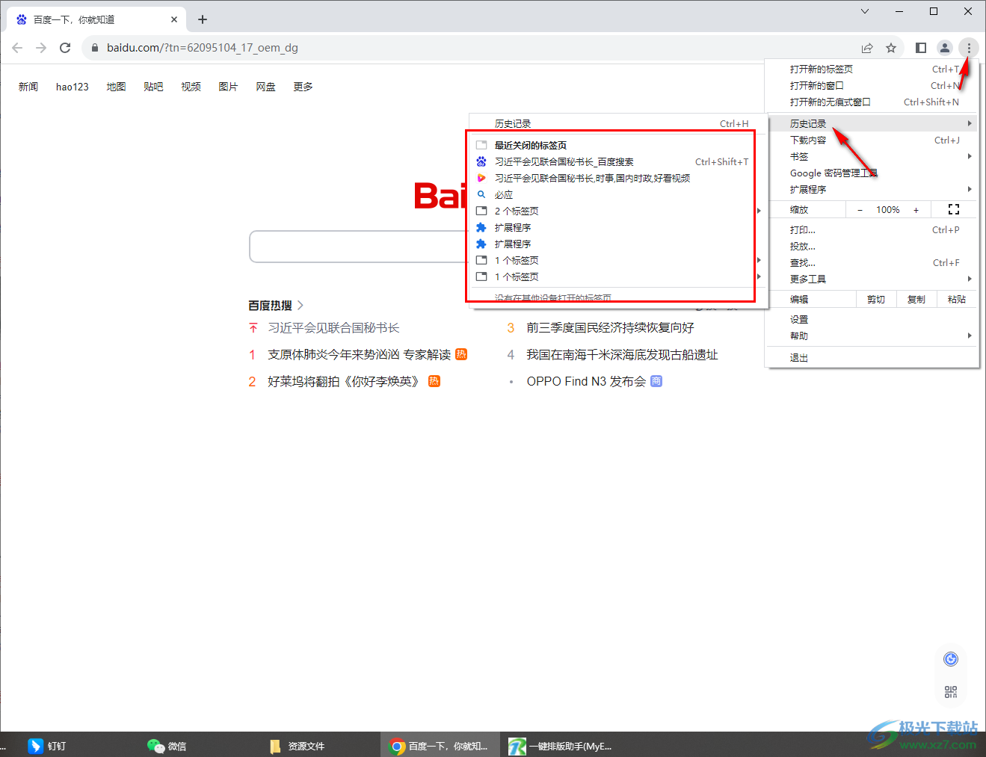Reload the page with refresh icon

pos(65,47)
